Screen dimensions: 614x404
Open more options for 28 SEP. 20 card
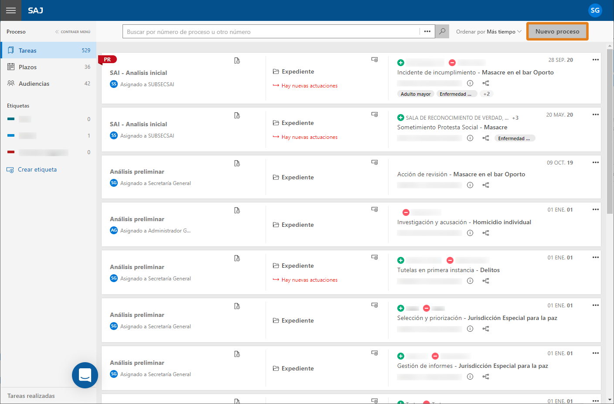595,60
